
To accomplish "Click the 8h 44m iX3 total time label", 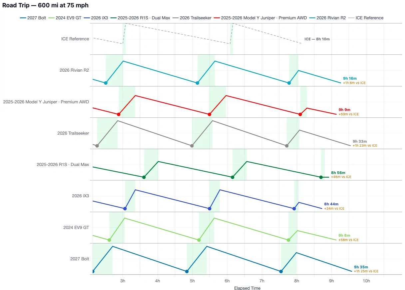I will point(331,204).
